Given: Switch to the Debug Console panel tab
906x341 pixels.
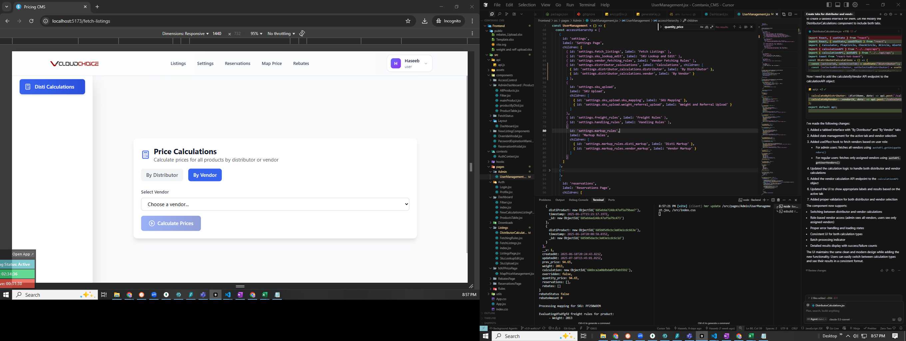Looking at the screenshot, I should pos(579,200).
